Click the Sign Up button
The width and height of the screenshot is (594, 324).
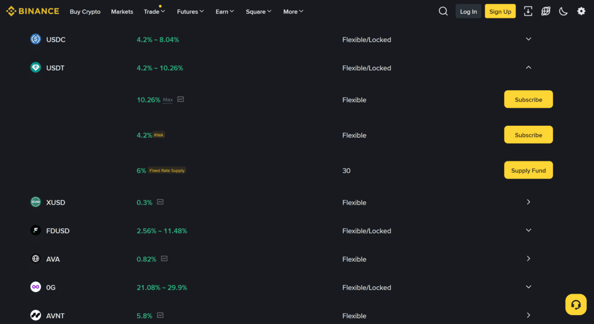tap(500, 11)
